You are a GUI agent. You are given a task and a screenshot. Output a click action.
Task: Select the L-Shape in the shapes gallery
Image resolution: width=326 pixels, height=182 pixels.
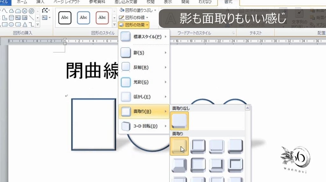(x=4, y=18)
